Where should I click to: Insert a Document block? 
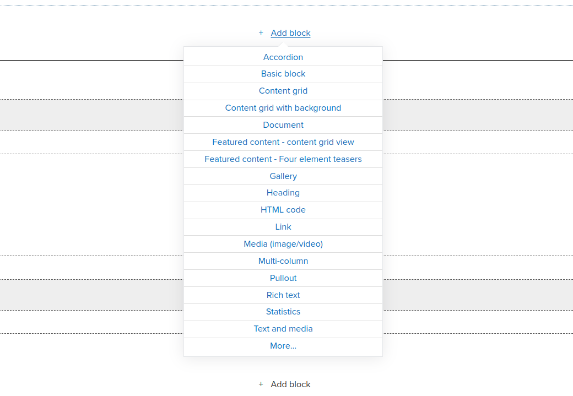coord(283,124)
